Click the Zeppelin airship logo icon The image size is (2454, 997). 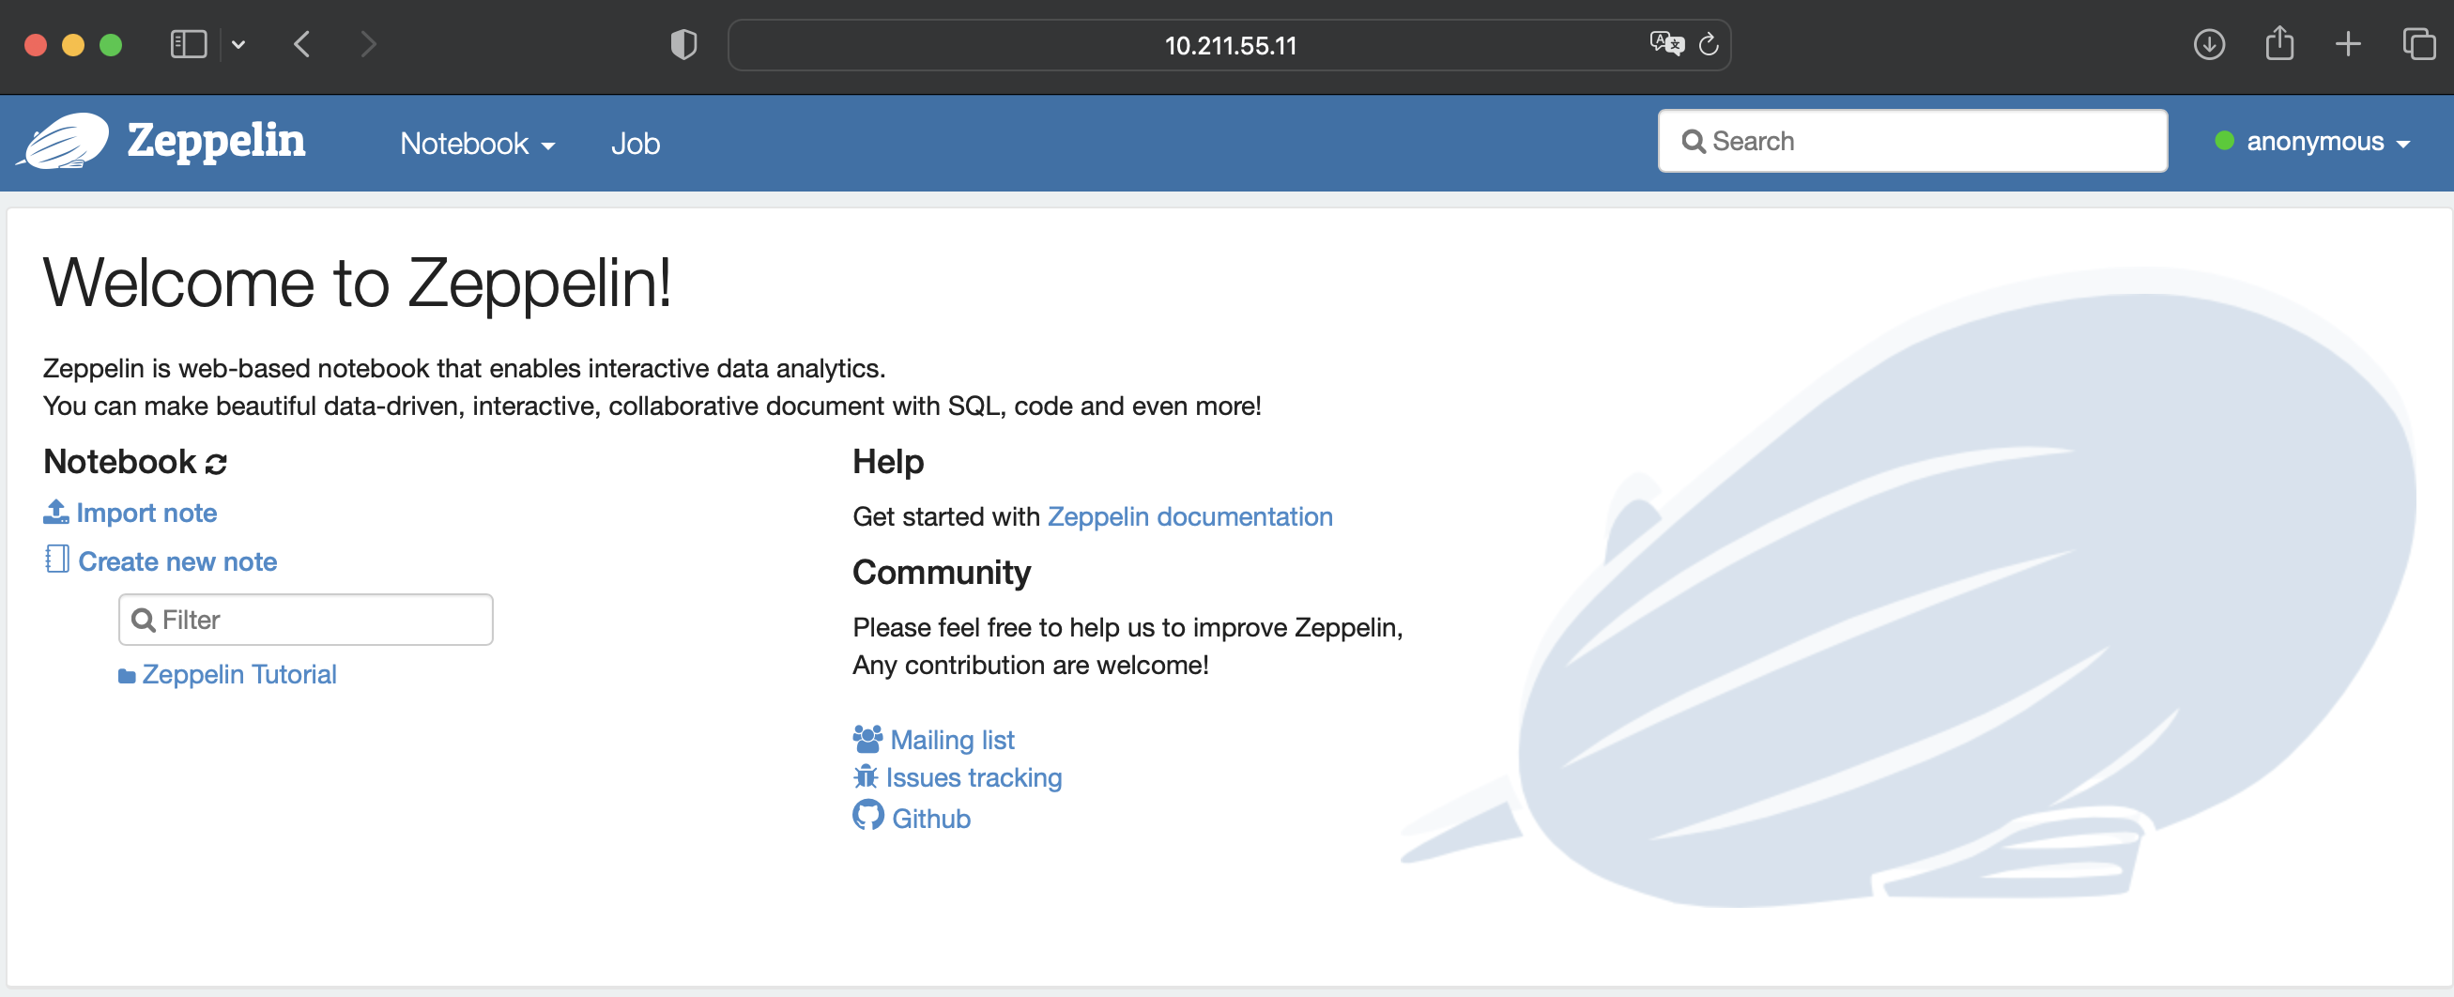click(x=64, y=141)
